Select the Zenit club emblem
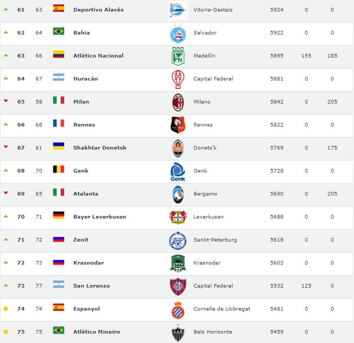Screen dimensions: 354x343 [x=178, y=241]
